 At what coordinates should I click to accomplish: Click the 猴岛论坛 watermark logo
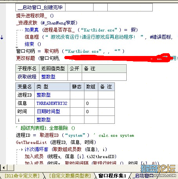pyautogui.click(x=158, y=170)
